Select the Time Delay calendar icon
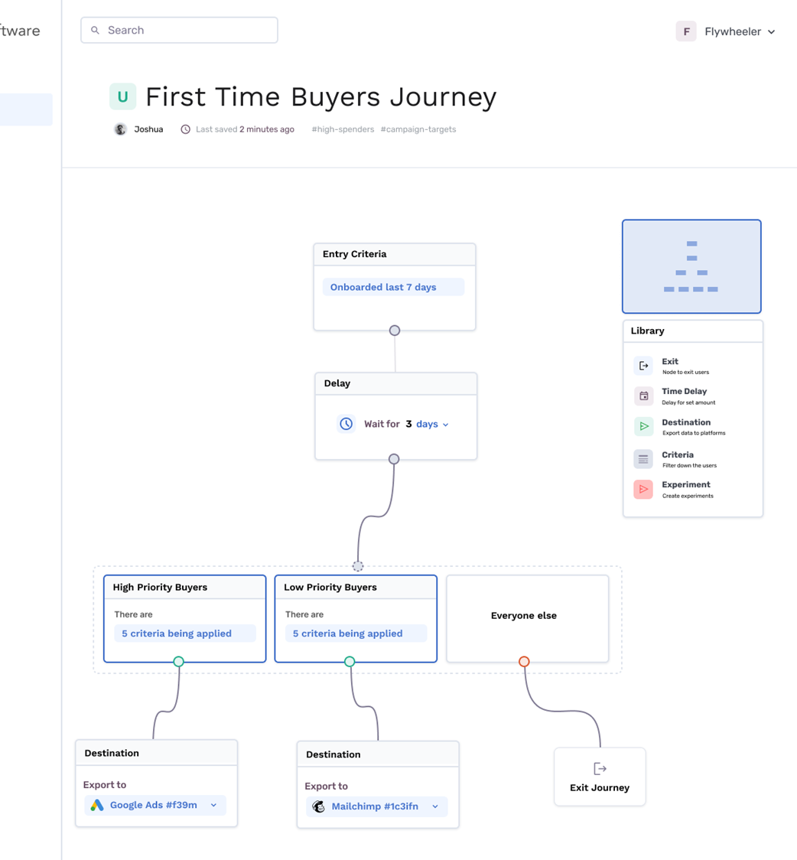The width and height of the screenshot is (797, 860). [x=643, y=396]
